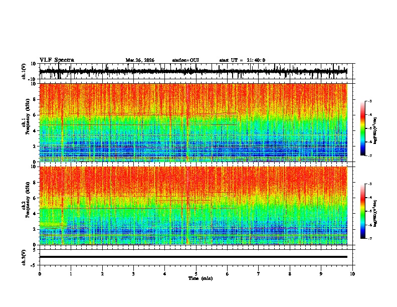
Task: Select the 'Time (min)' axis title
Action: coord(201,278)
